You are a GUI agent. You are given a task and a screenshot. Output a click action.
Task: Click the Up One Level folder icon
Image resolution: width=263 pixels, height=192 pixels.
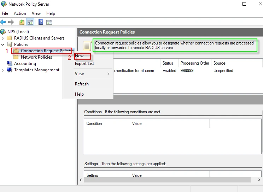pyautogui.click(x=22, y=22)
